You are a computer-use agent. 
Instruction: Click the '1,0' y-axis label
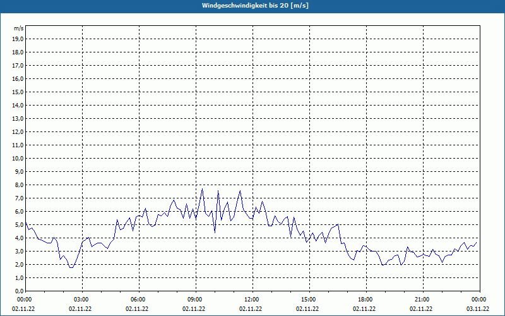[19, 278]
